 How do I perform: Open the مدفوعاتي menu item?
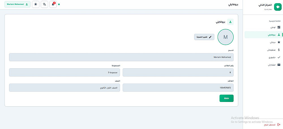(271, 50)
